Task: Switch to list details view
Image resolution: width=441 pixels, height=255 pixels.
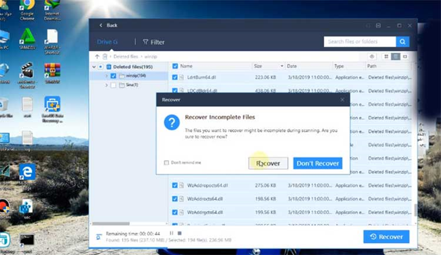Action: (x=396, y=57)
